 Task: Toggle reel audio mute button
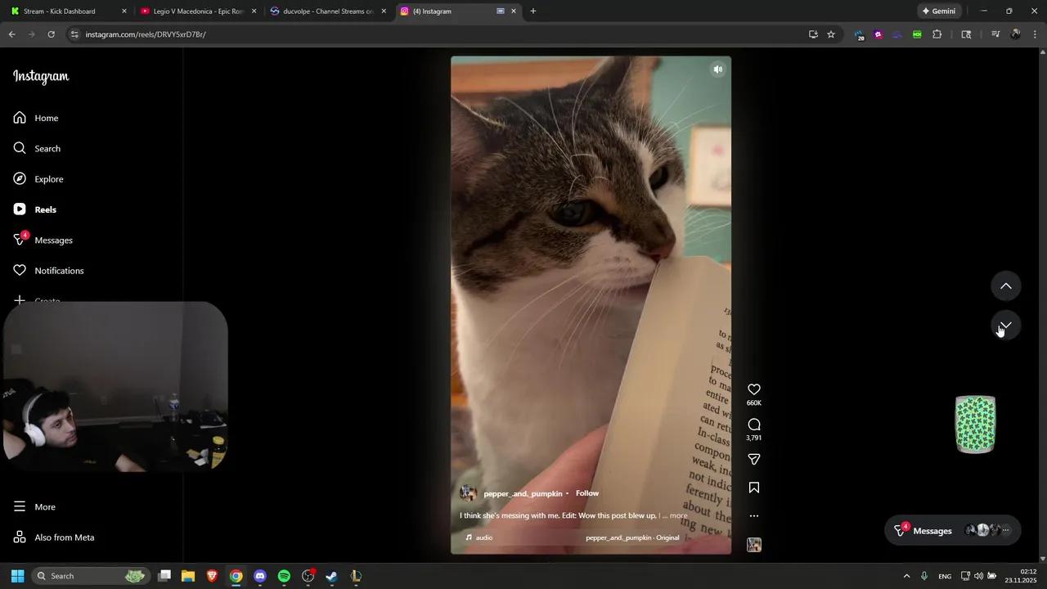click(x=717, y=70)
